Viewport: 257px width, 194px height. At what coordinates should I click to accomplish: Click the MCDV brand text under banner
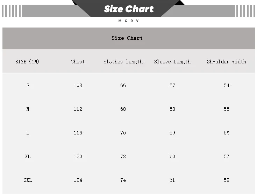129,21
